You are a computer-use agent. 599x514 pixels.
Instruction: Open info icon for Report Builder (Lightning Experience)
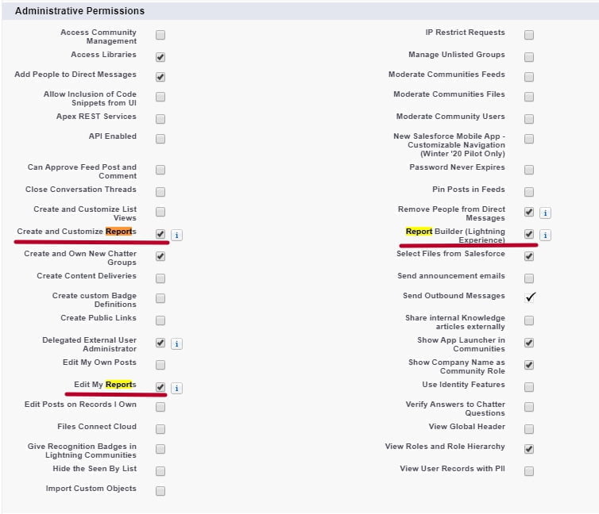pos(545,236)
